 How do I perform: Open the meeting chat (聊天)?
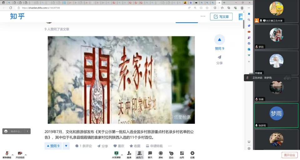pos(150,154)
